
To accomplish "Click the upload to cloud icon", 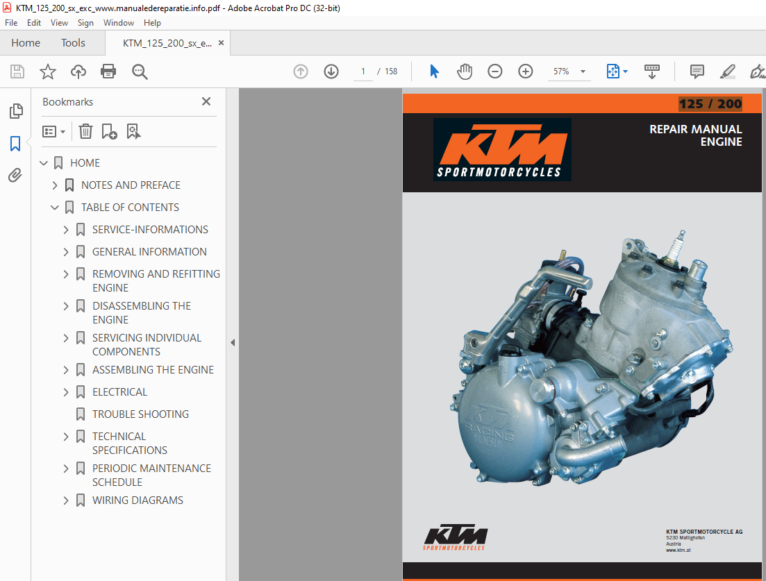I will pos(78,71).
